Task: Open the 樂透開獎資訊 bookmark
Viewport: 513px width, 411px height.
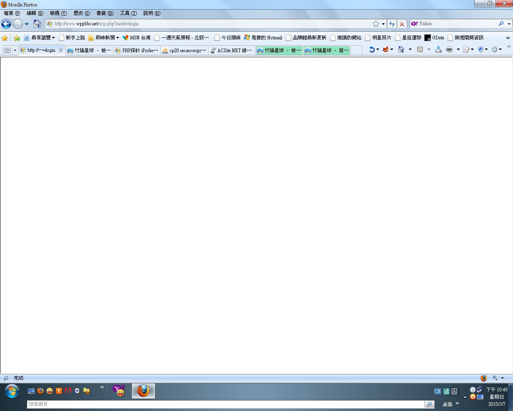Action: point(466,38)
